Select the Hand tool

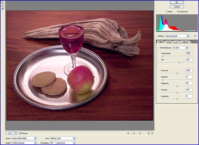pos(2,5)
